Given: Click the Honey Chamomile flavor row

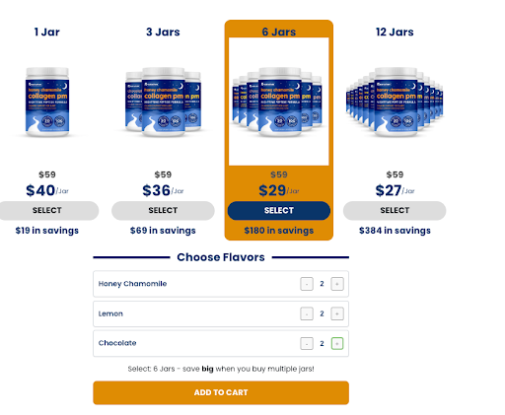Looking at the screenshot, I should [221, 284].
